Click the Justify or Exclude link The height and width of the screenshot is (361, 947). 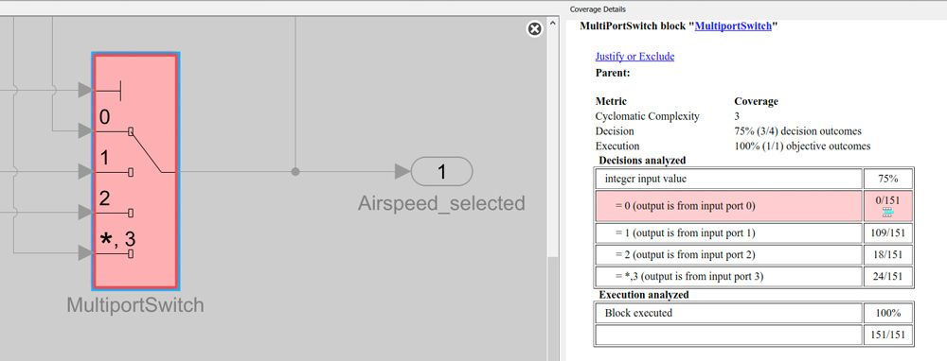[x=634, y=56]
